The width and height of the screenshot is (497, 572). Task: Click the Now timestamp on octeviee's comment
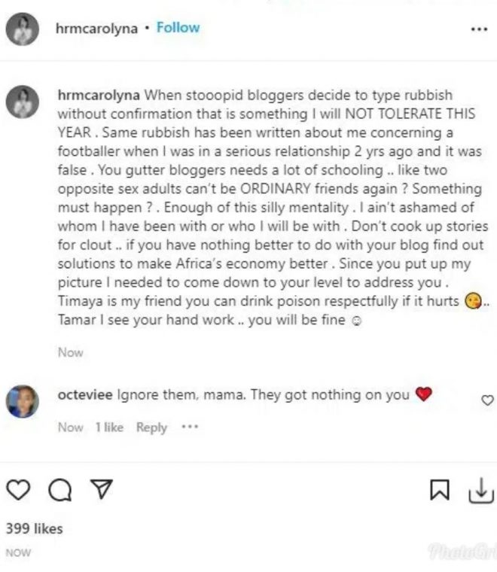tap(70, 427)
